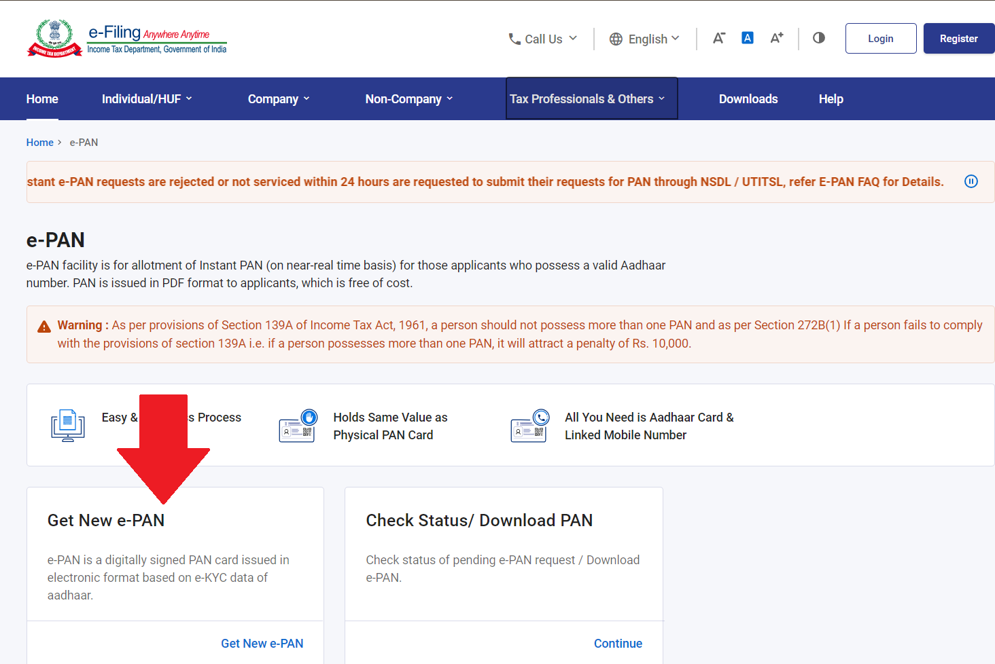Expand the Individual/HUF menu
995x664 pixels.
[x=147, y=99]
